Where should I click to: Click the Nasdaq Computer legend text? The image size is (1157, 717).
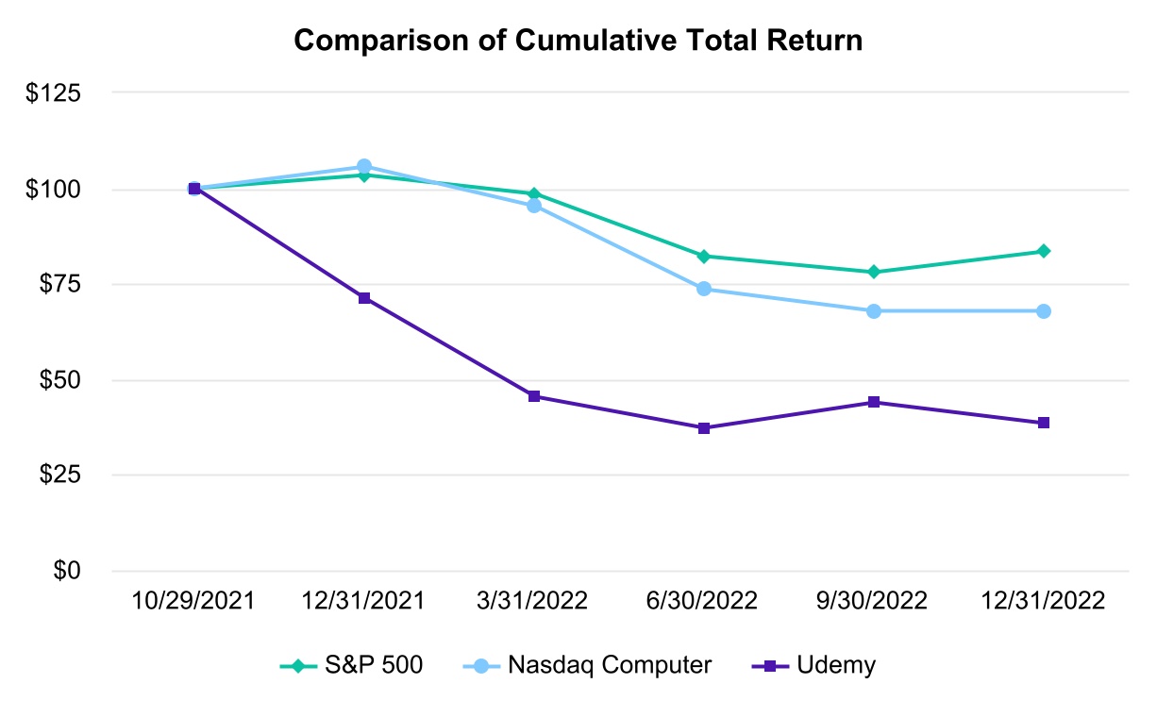(609, 666)
